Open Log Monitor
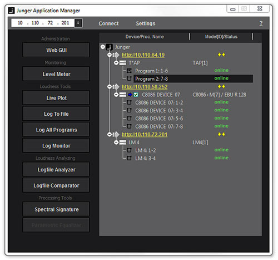 click(56, 146)
